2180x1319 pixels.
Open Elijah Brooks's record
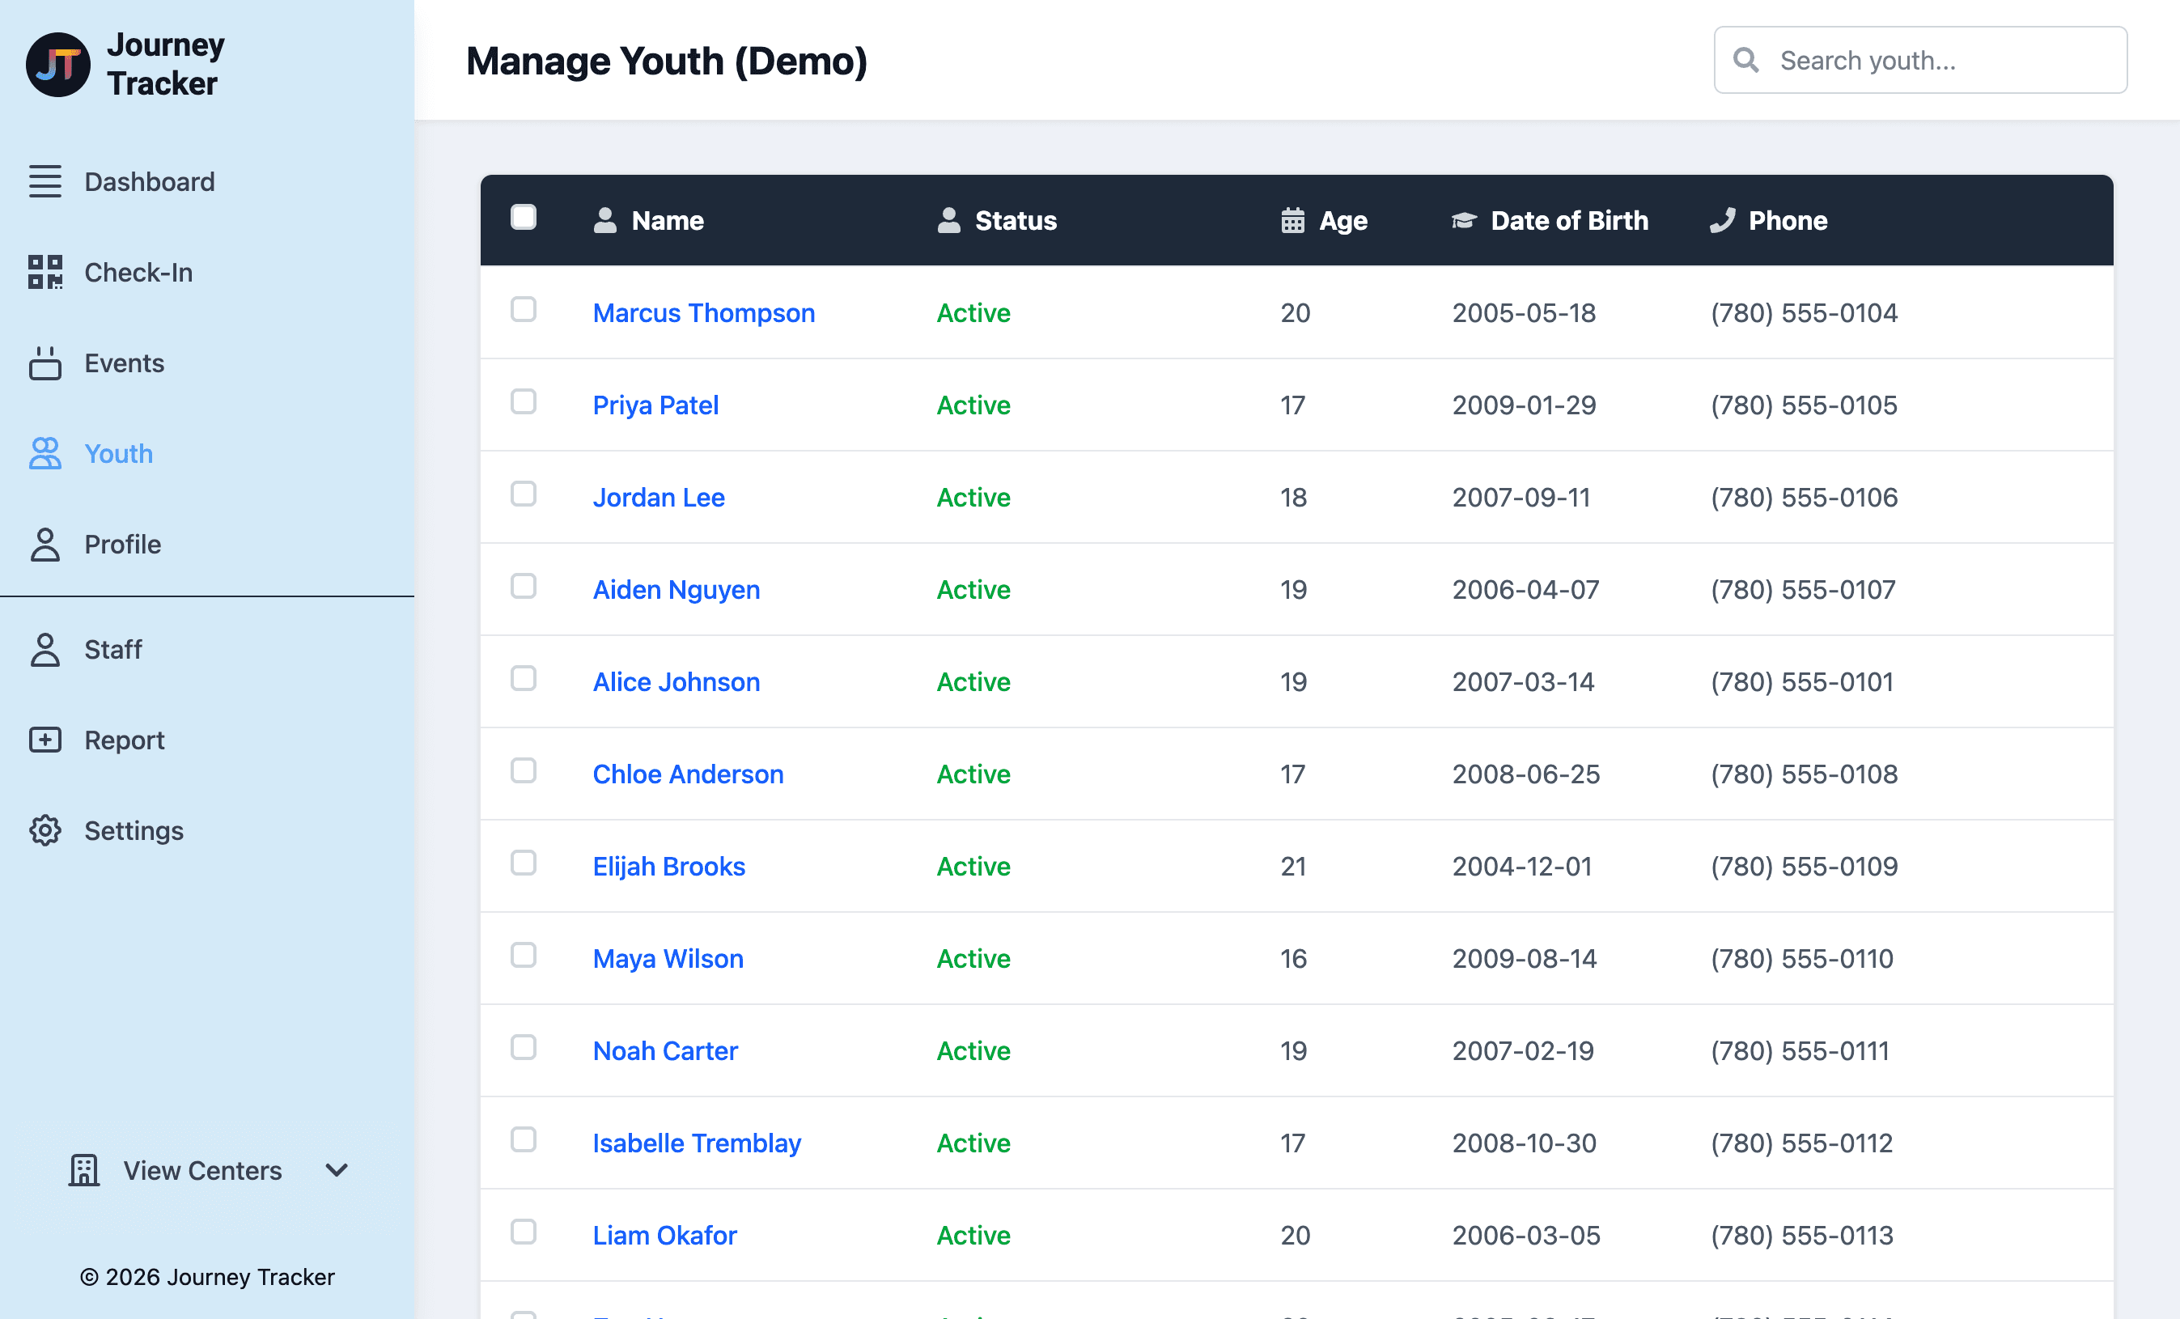pos(669,866)
